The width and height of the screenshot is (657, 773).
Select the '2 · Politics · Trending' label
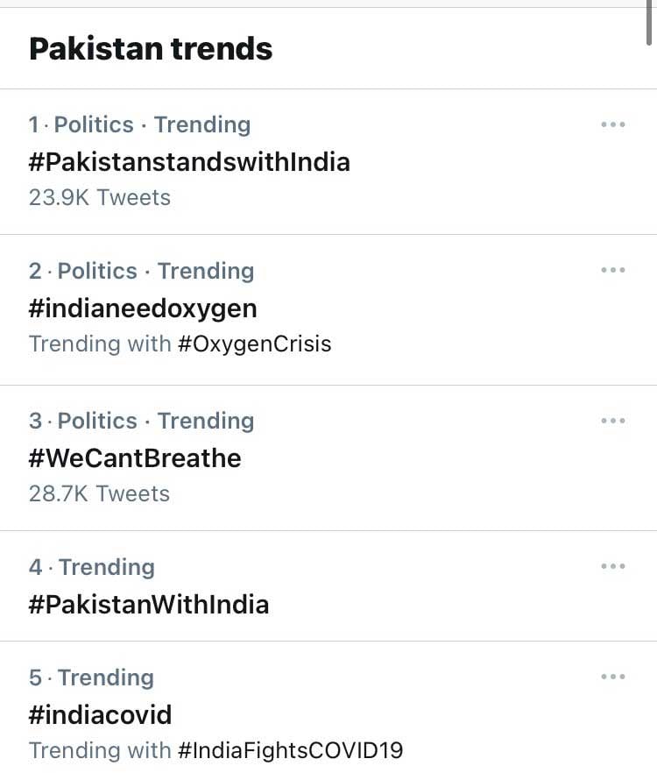click(141, 271)
